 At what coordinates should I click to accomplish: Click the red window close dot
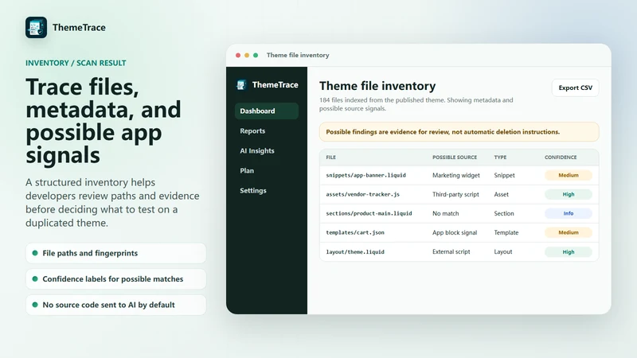pyautogui.click(x=238, y=55)
